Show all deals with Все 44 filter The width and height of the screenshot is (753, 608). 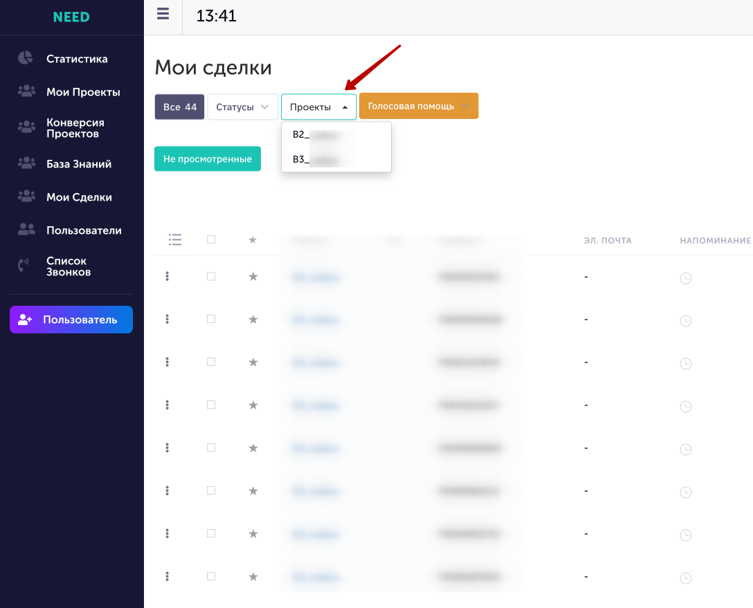point(180,107)
